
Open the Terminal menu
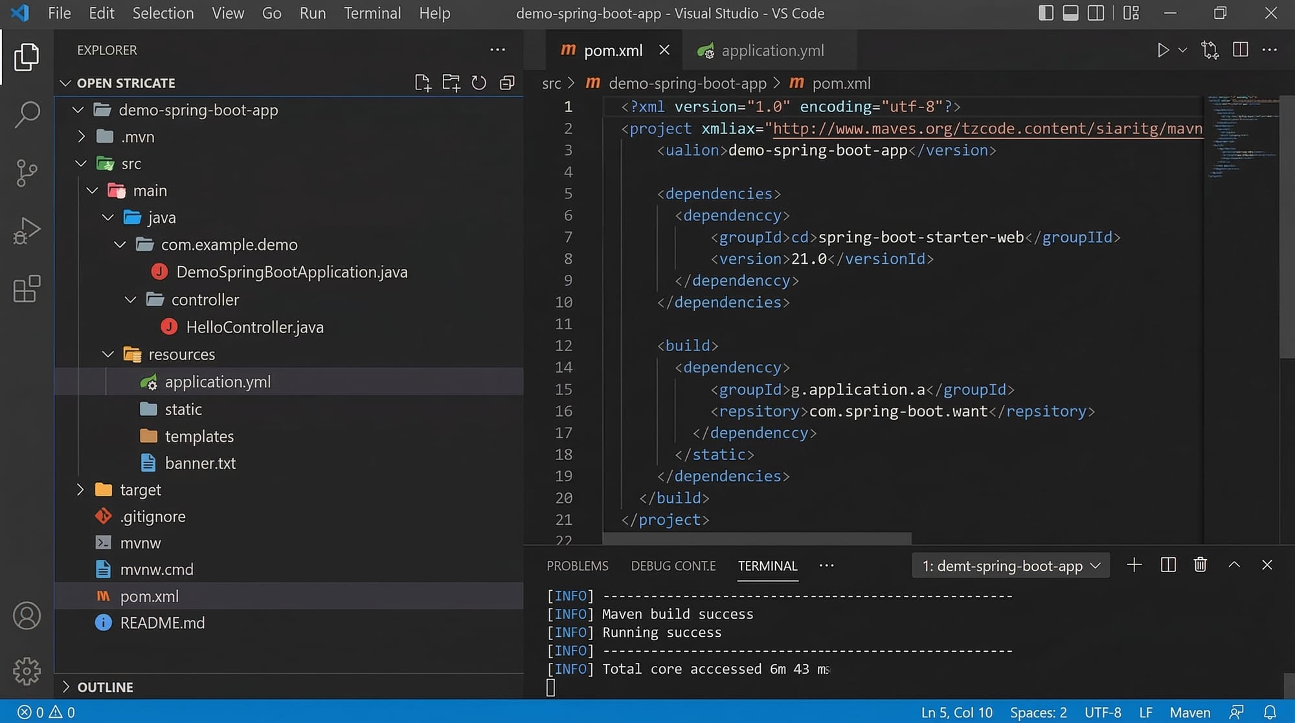pyautogui.click(x=372, y=13)
